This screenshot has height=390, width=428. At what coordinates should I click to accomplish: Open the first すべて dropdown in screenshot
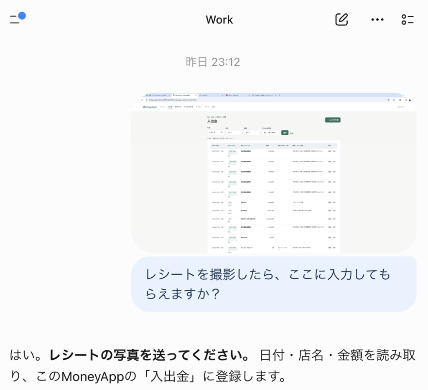234,132
